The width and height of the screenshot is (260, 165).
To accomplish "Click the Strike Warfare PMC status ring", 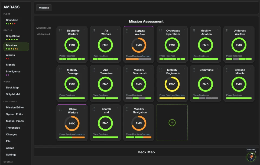I will tap(72, 123).
